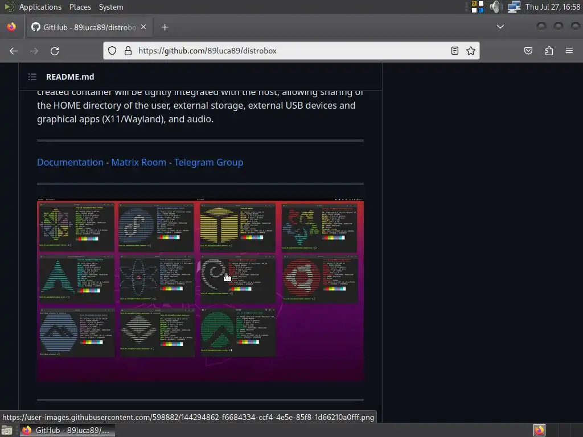Open the tracking protection shield icon
This screenshot has width=583, height=437.
tap(112, 51)
